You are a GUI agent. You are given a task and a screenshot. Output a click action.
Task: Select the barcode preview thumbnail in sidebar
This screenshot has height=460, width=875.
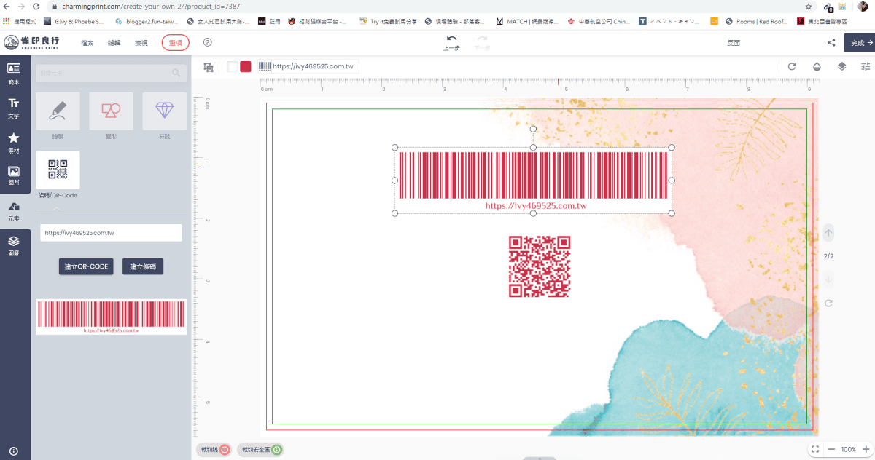[x=111, y=317]
